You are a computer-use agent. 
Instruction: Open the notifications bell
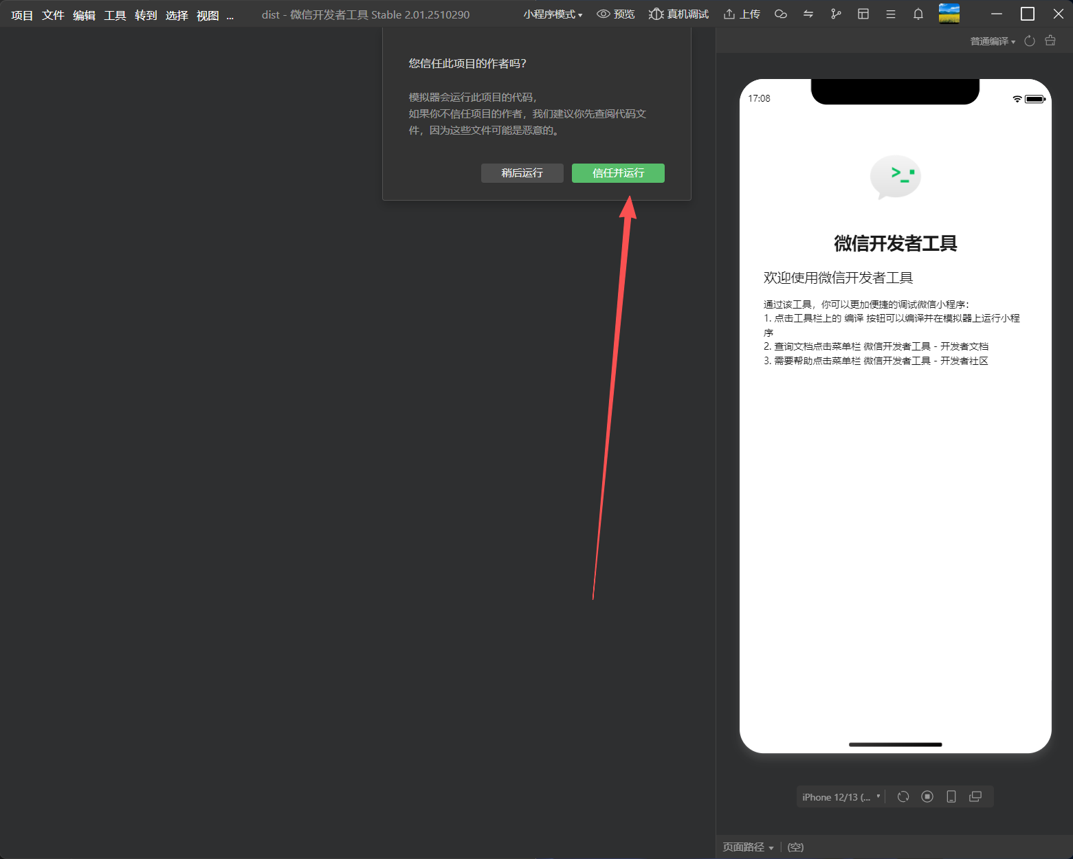pos(918,14)
